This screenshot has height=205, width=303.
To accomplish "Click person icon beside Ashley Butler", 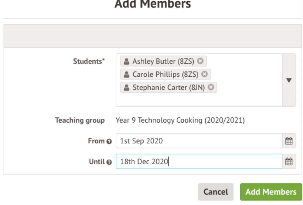I will tap(126, 61).
